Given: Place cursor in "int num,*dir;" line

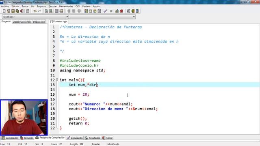Looking at the screenshot, I should click(83, 85).
